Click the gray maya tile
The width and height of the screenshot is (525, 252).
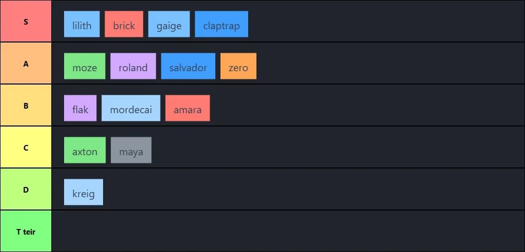tap(131, 150)
